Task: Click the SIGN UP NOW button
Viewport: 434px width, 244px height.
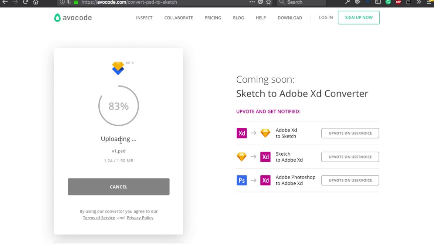Action: click(x=359, y=18)
